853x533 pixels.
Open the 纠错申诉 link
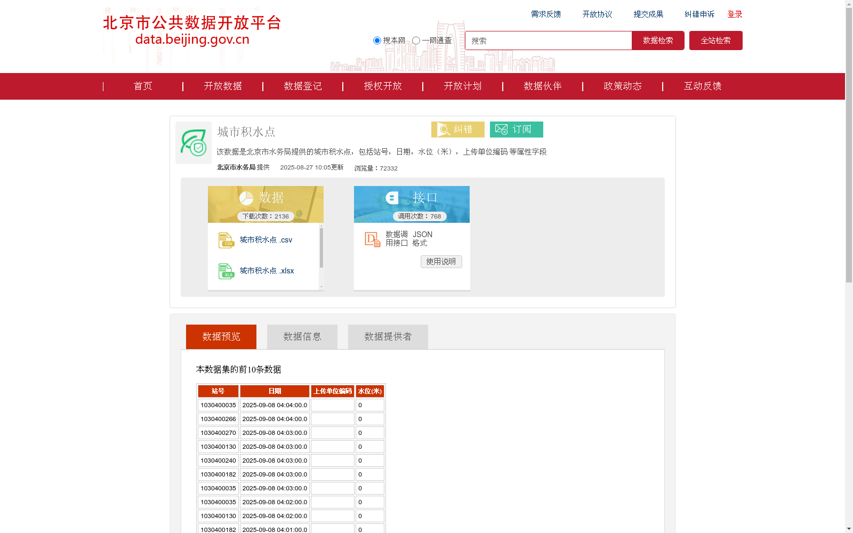tap(699, 14)
